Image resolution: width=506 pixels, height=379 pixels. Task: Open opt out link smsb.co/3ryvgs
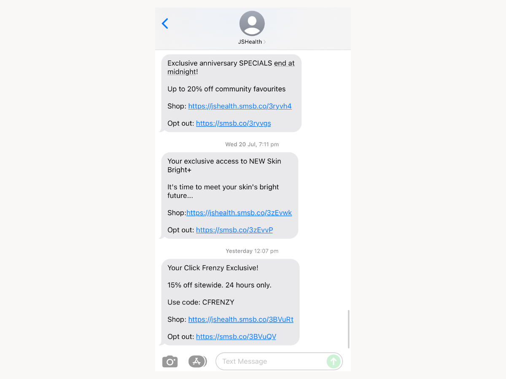tap(234, 123)
